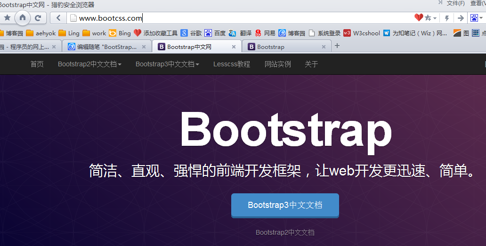Close the last Bootstrap tab

click(324, 47)
